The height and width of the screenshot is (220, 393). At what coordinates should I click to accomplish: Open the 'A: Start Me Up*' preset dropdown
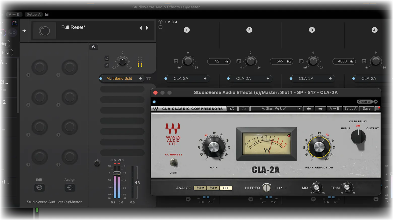[x=276, y=109]
